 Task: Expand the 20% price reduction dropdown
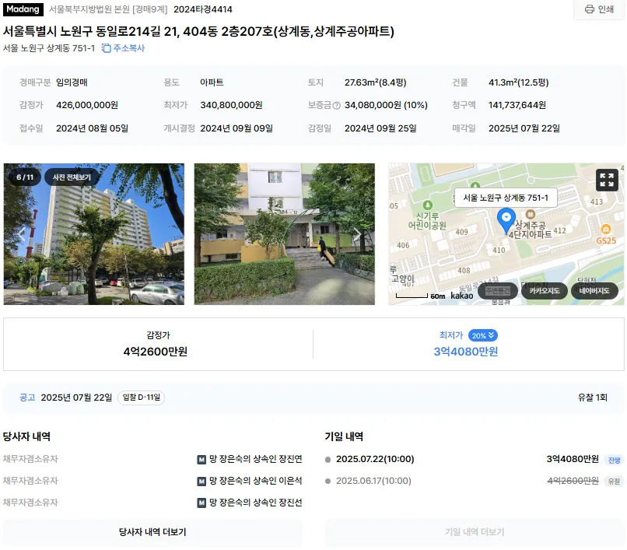point(482,335)
